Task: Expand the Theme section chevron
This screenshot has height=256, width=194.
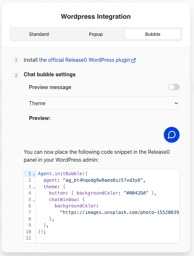Action: (x=176, y=103)
